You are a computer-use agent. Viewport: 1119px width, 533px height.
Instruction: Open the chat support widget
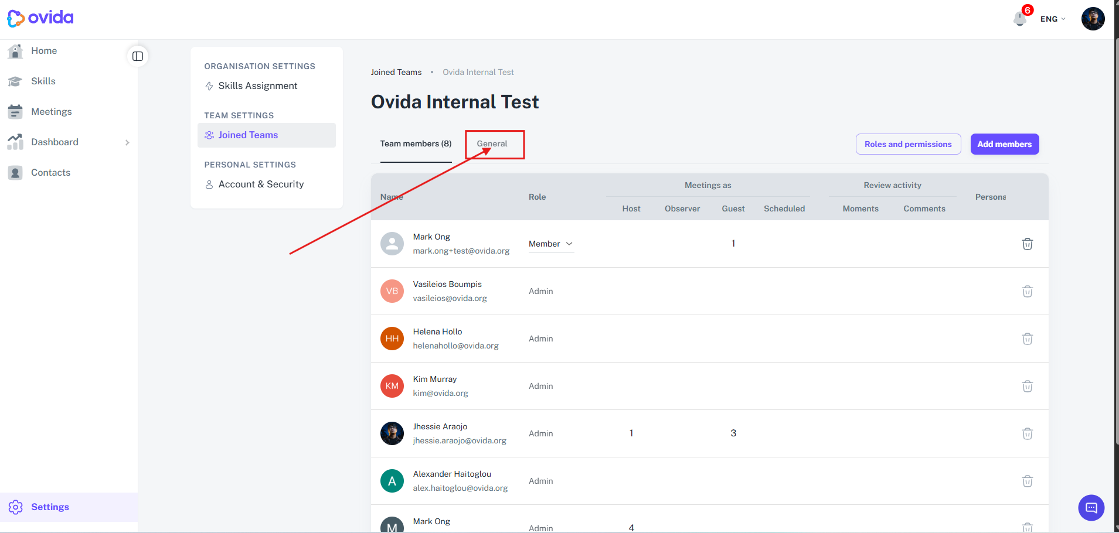pos(1091,508)
